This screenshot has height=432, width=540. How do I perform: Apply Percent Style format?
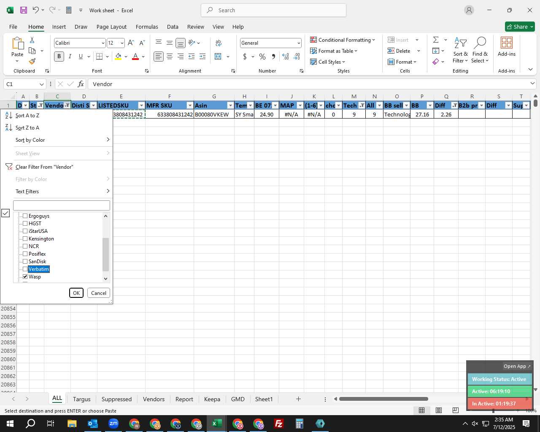click(262, 57)
